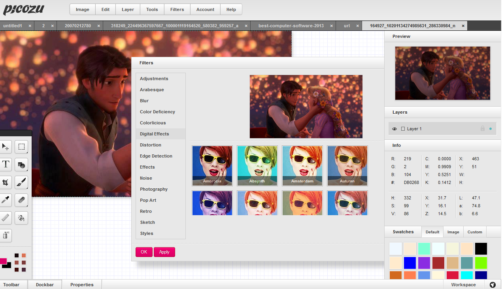Close the untitled1 document tab
The image size is (502, 289).
30,26
